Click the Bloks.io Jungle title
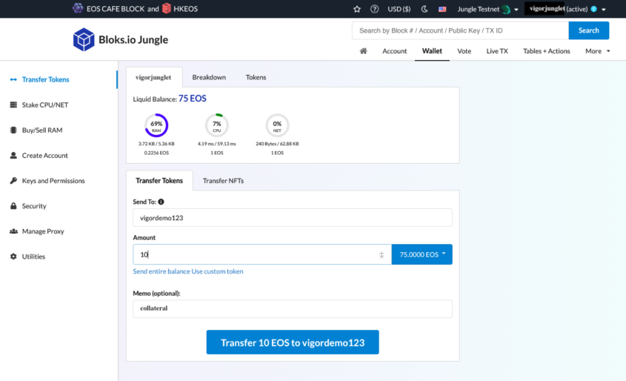The width and height of the screenshot is (626, 381). [133, 39]
